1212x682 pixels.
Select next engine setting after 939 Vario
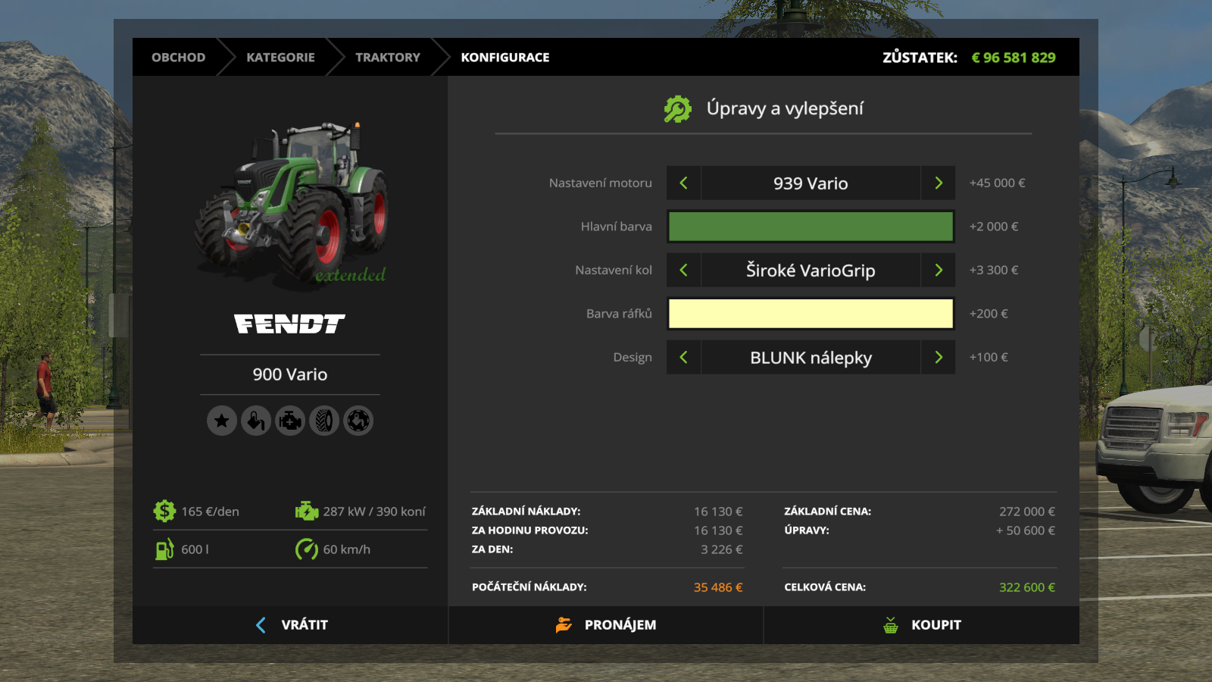point(939,183)
